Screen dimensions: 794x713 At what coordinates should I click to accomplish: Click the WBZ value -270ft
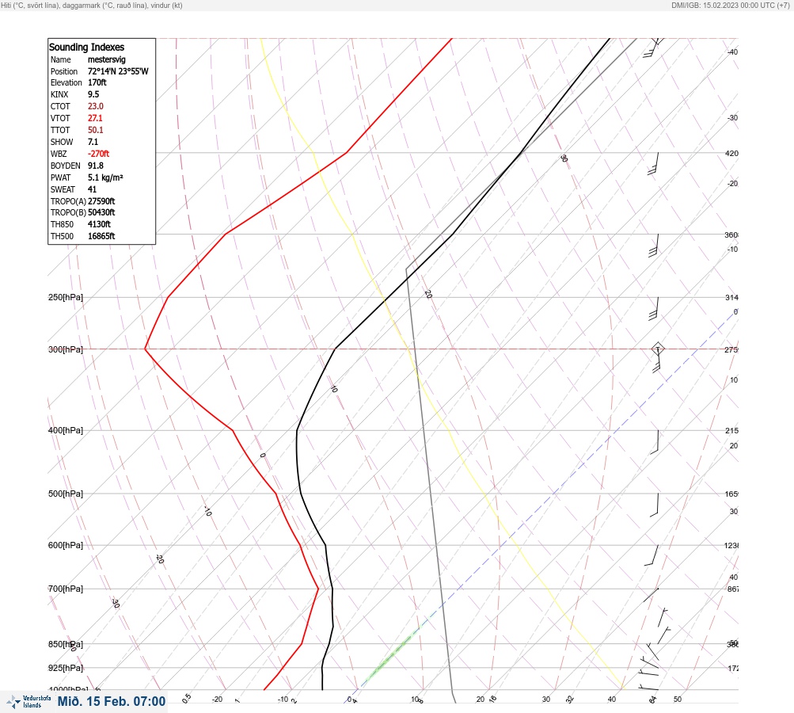pos(98,154)
